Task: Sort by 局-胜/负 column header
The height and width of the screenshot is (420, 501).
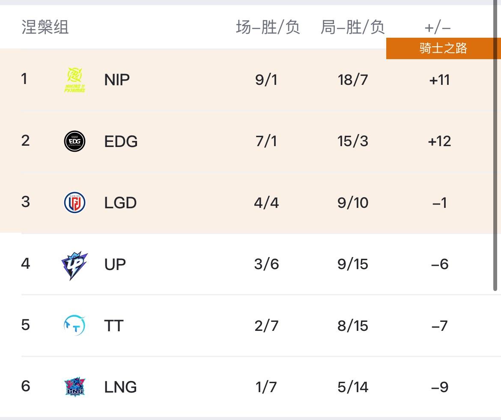Action: pos(352,27)
